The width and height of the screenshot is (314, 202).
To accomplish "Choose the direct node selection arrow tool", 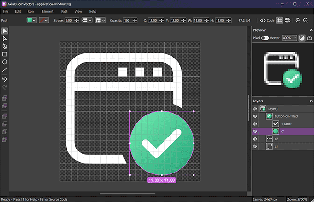I will 5,39.
